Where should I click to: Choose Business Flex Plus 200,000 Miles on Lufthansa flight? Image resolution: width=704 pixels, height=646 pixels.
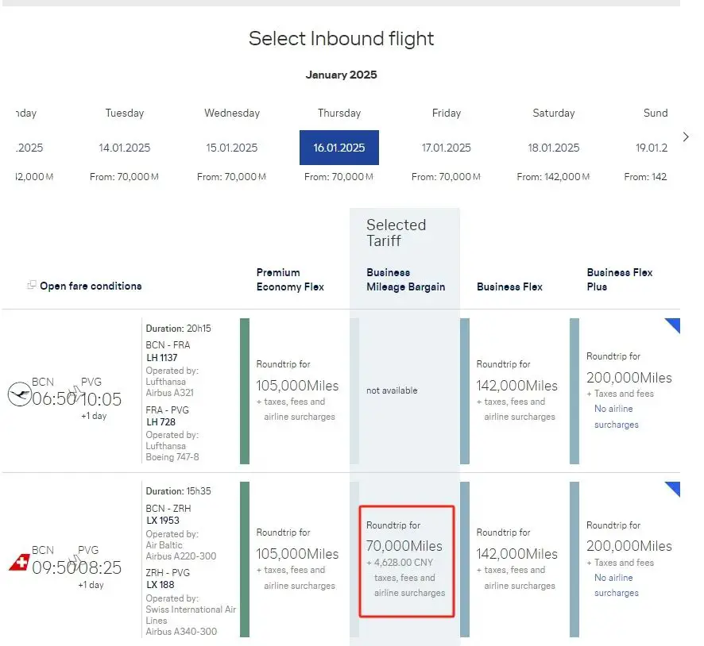(x=625, y=390)
